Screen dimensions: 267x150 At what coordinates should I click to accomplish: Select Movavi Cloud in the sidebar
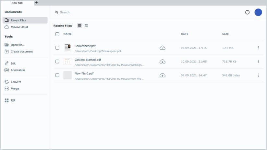click(19, 27)
